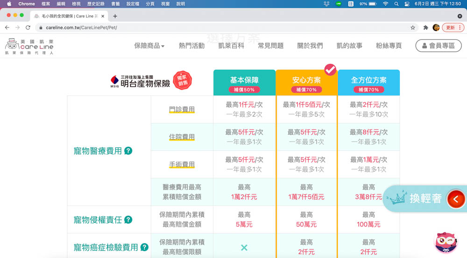Viewport: 467px width, 258px height.
Task: Click 最高1萬2仟元 cell
Action: pyautogui.click(x=244, y=192)
